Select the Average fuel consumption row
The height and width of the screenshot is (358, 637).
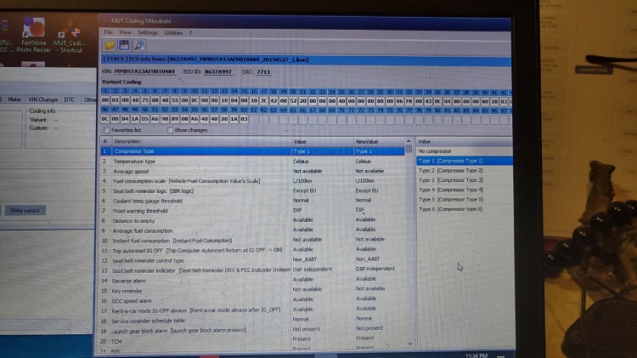(252, 230)
